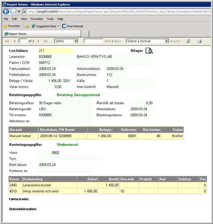This screenshot has height=224, width=213.
Task: Select the Report Viewer tab
Action: pos(42,34)
